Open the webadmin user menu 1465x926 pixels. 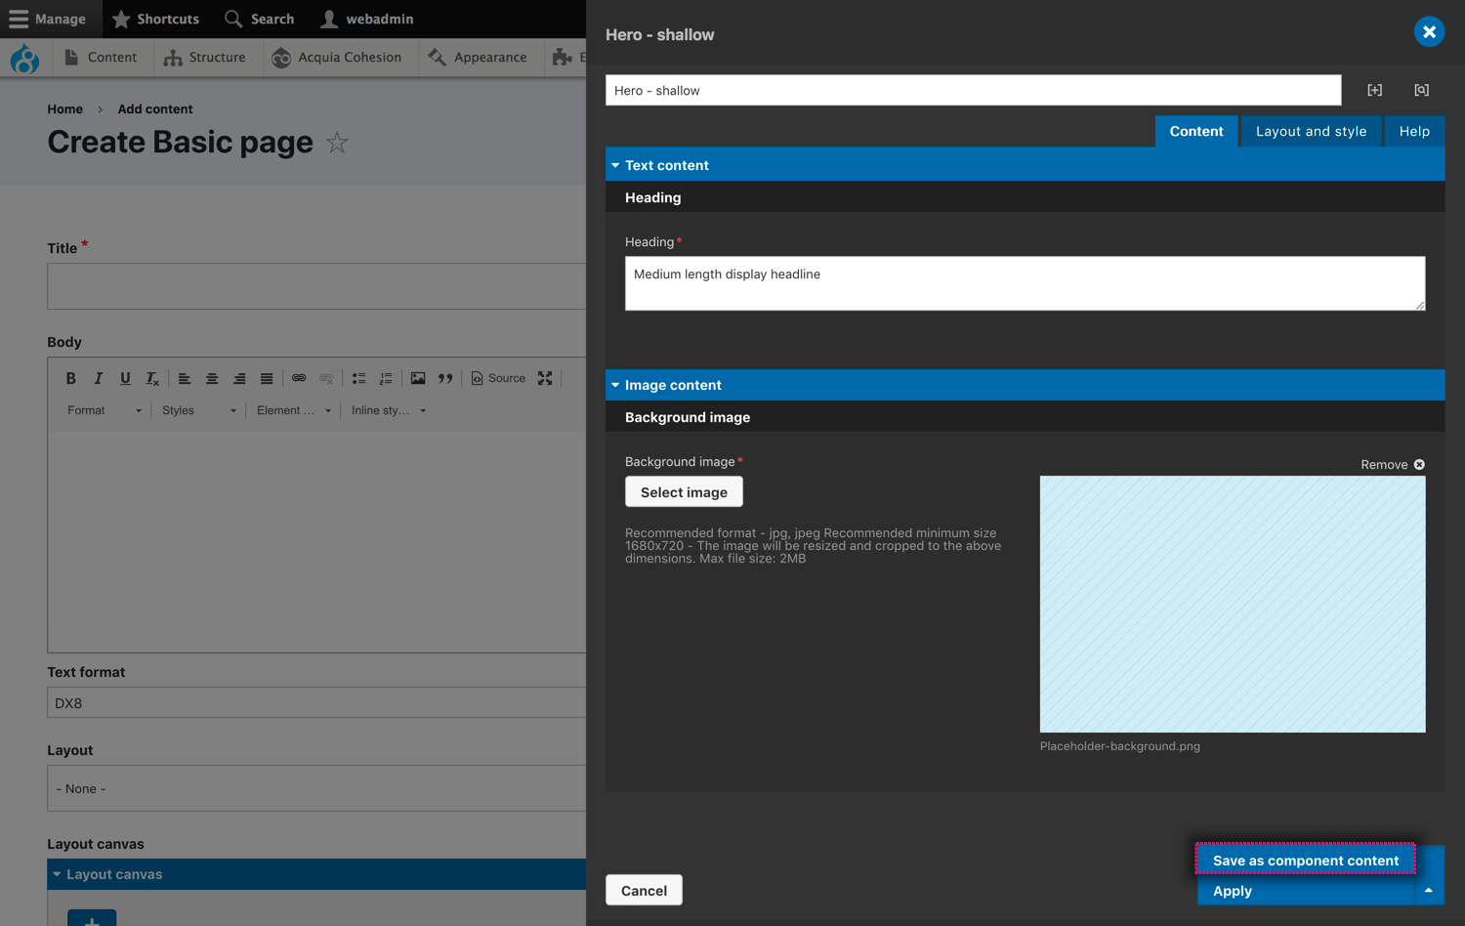(367, 19)
